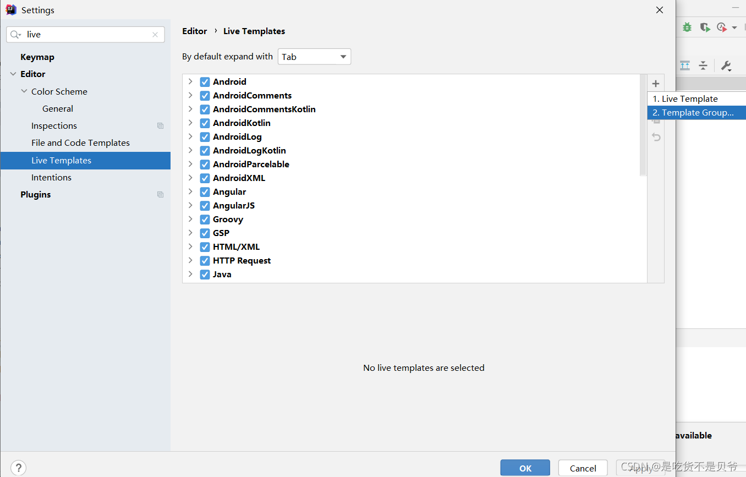This screenshot has width=746, height=477.
Task: Open File and Code Templates page
Action: pyautogui.click(x=80, y=143)
